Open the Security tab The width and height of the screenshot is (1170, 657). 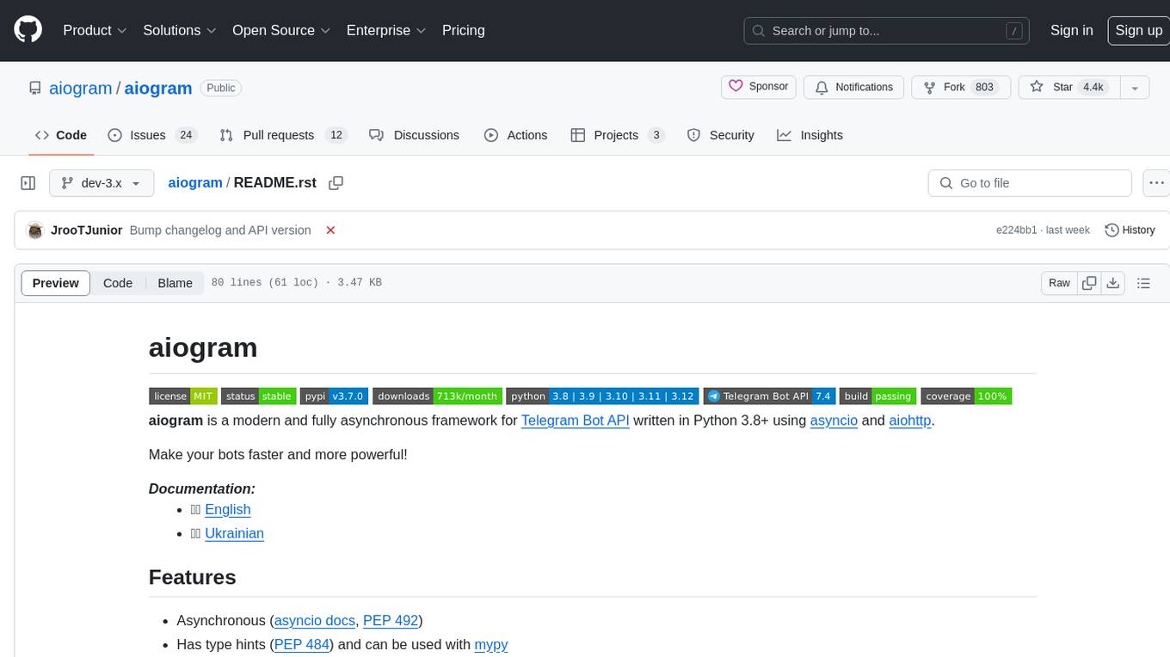click(721, 135)
